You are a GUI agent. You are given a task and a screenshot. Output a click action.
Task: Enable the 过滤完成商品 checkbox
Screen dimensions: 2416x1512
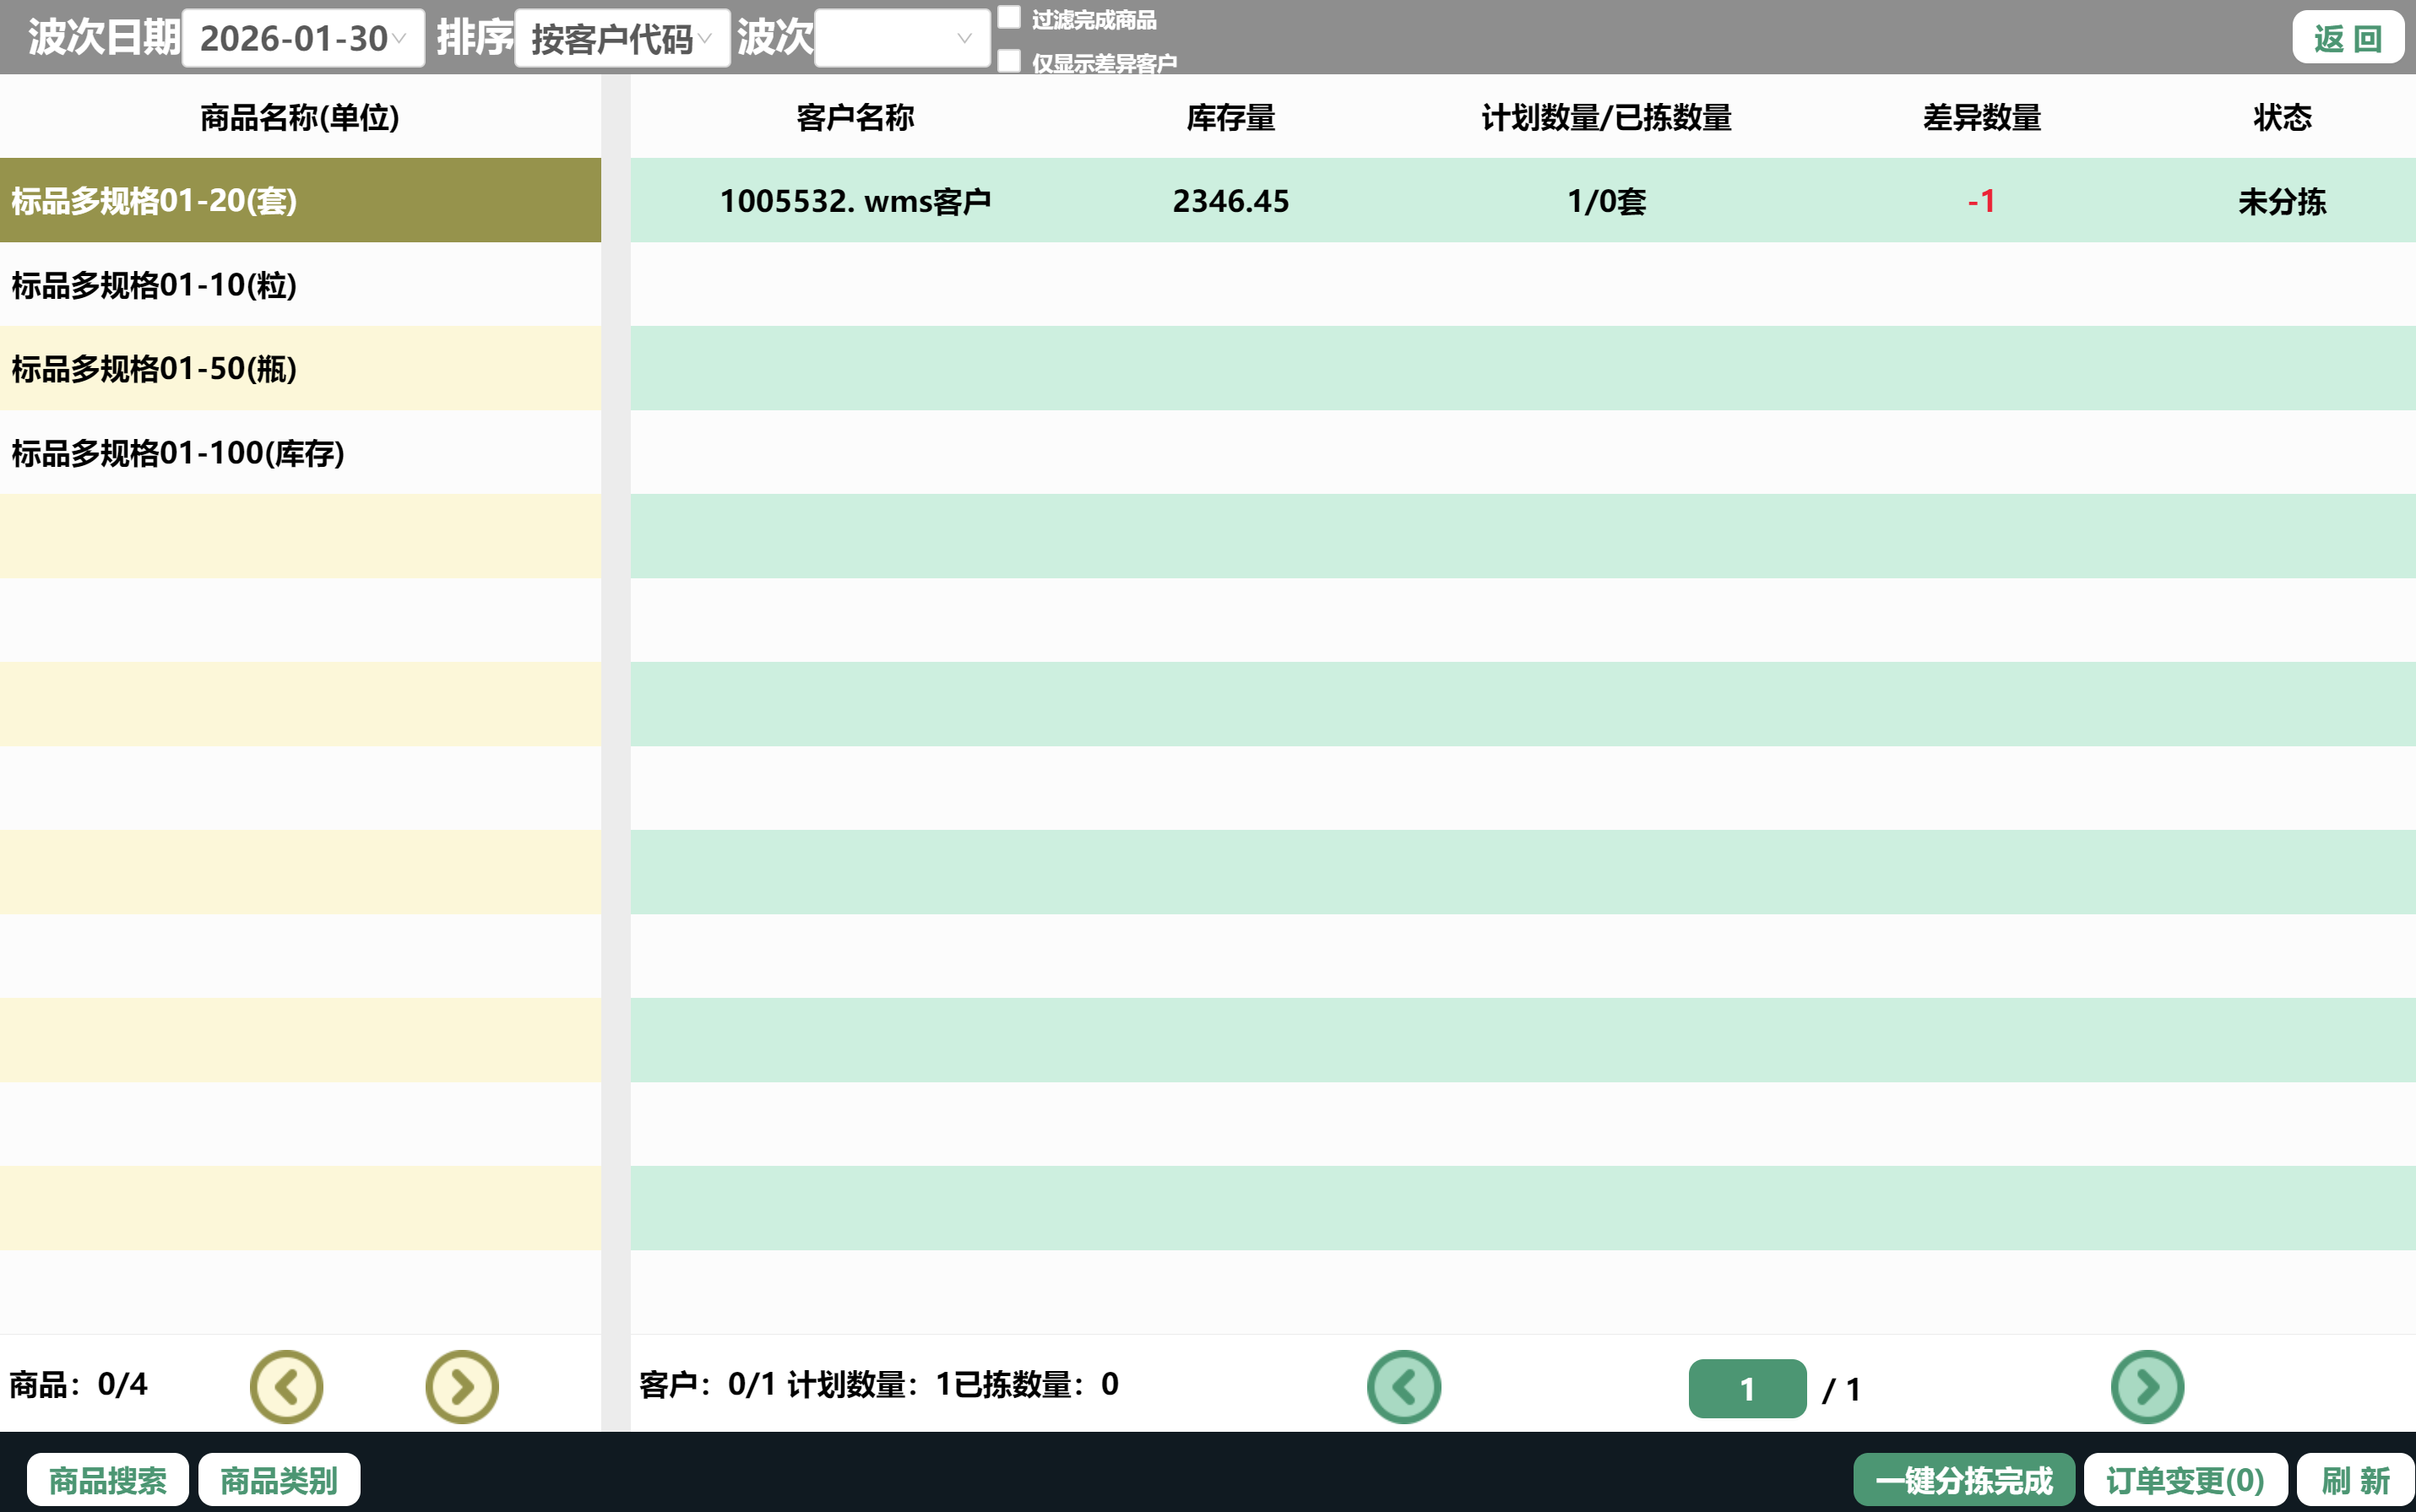1009,18
